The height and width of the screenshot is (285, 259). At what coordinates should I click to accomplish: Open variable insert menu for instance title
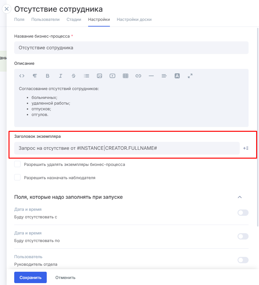coord(245,148)
